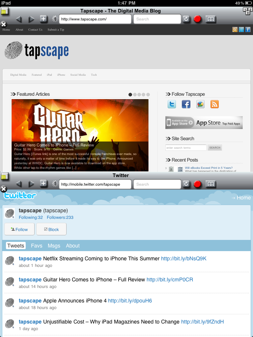The image size is (253, 337).
Task: Open Featured category
Action: pos(37,75)
